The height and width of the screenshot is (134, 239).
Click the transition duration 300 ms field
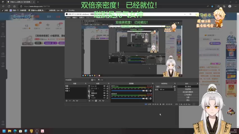pos(166,90)
